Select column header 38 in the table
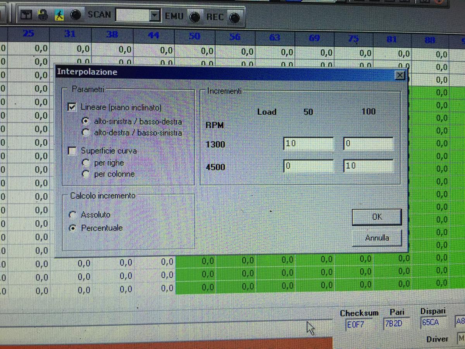 tap(112, 35)
